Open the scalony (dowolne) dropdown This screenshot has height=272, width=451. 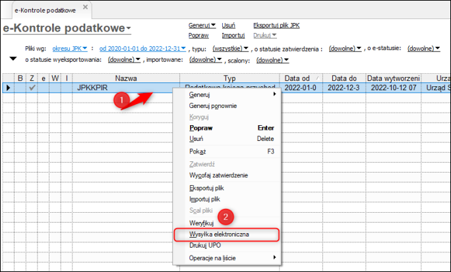tap(273, 60)
